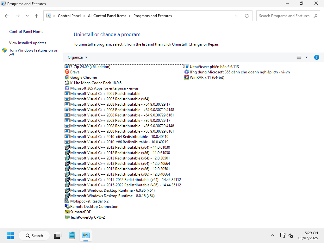Open the Windows Start button
The image size is (324, 243).
(x=10, y=236)
